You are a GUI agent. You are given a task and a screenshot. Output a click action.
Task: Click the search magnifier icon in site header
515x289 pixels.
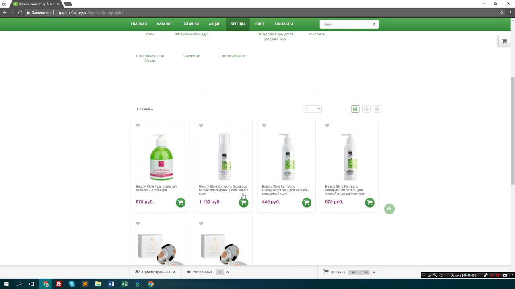(x=374, y=24)
